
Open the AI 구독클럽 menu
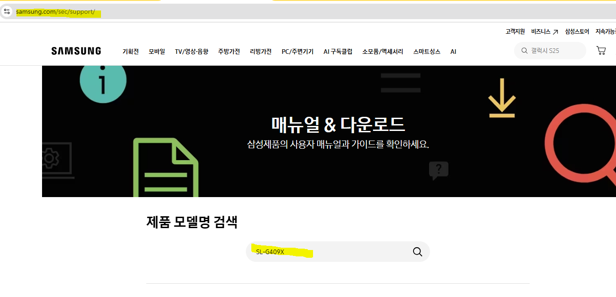pos(338,52)
